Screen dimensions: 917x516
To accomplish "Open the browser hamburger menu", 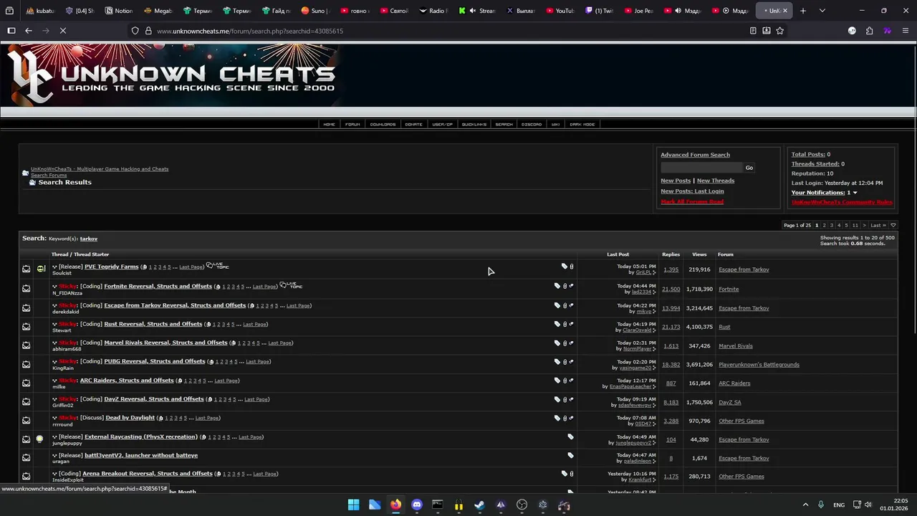I will click(x=906, y=31).
